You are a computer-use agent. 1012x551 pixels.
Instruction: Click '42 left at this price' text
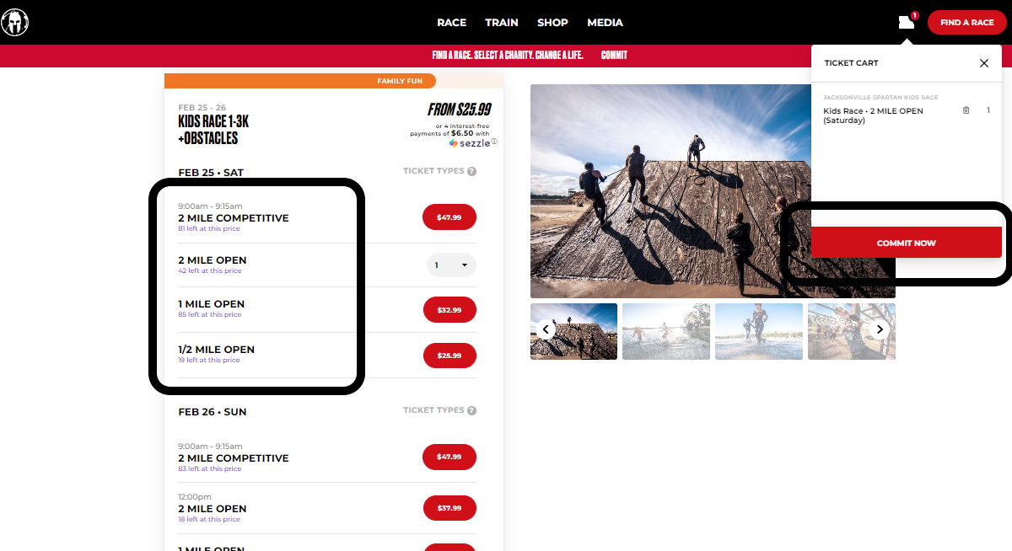(210, 271)
